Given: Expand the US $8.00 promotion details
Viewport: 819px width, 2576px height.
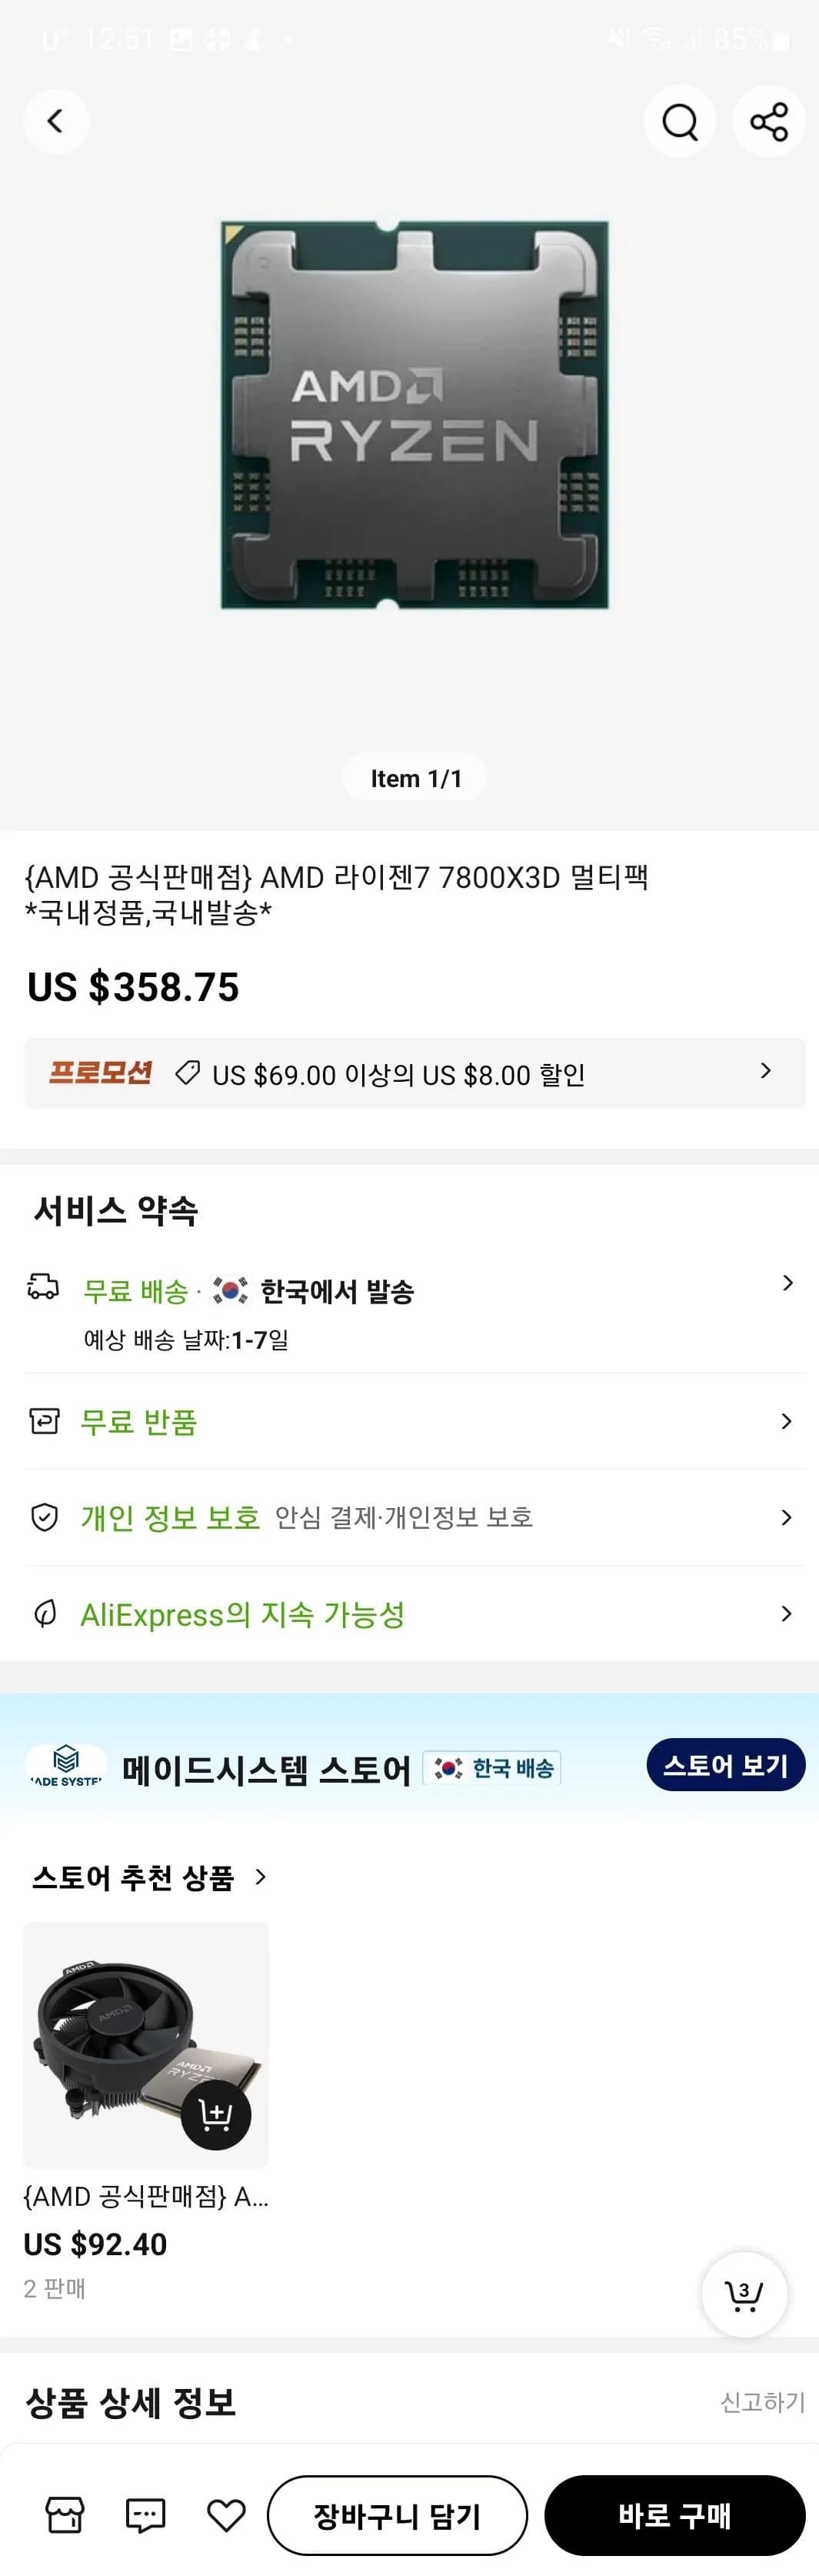Looking at the screenshot, I should pos(766,1071).
